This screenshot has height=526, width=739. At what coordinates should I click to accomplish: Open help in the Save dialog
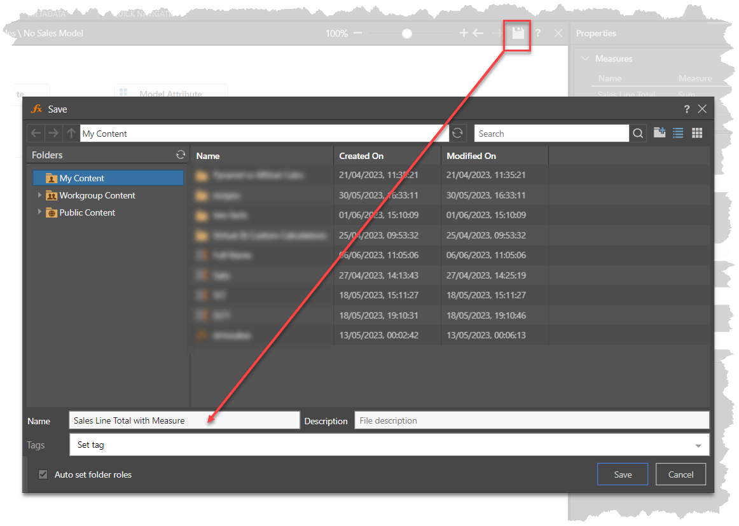[687, 109]
